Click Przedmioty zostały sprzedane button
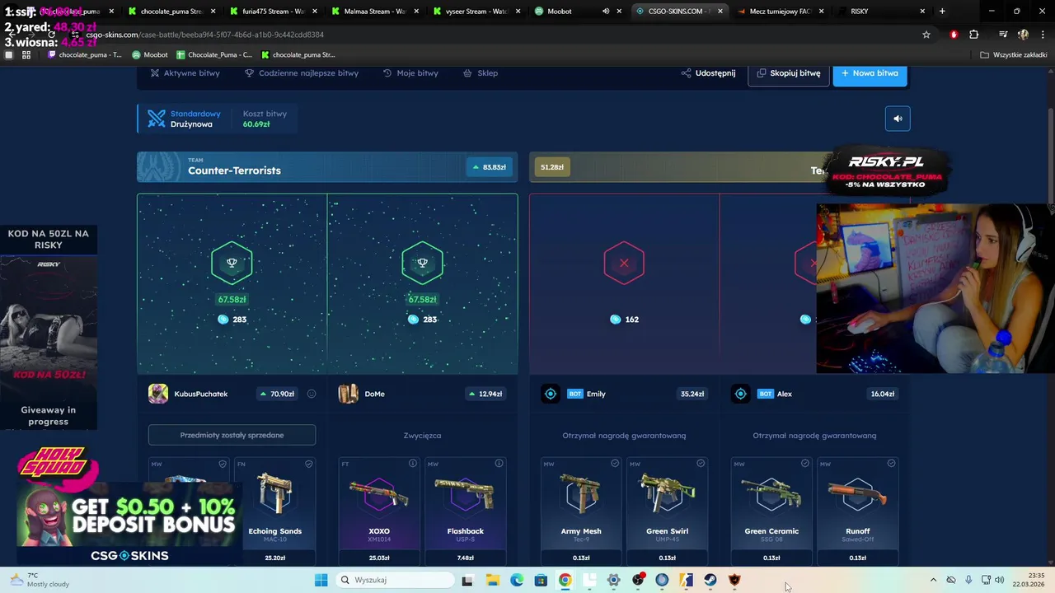1055x593 pixels. [x=232, y=435]
